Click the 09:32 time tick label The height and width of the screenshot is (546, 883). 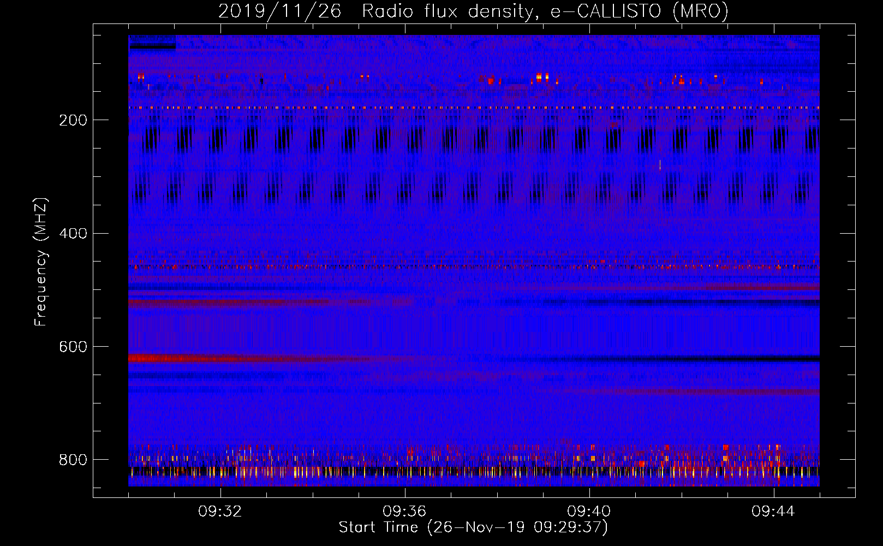click(220, 512)
